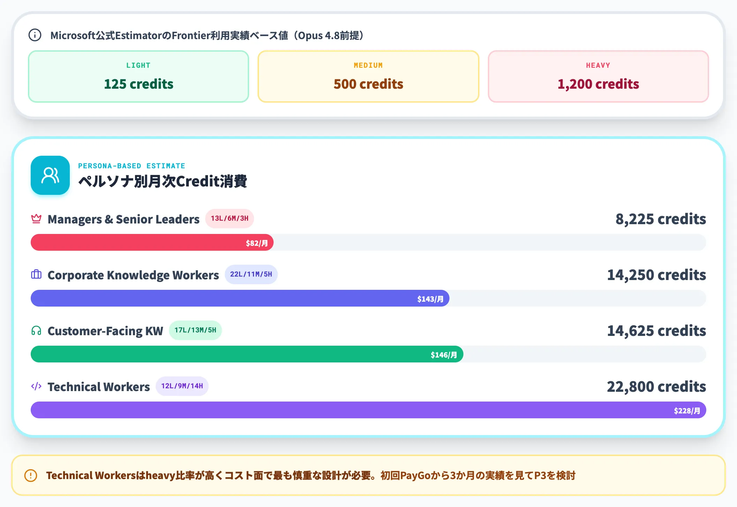737x507 pixels.
Task: Click the PERSONA-BASED ESTIMATE caption
Action: click(x=132, y=166)
